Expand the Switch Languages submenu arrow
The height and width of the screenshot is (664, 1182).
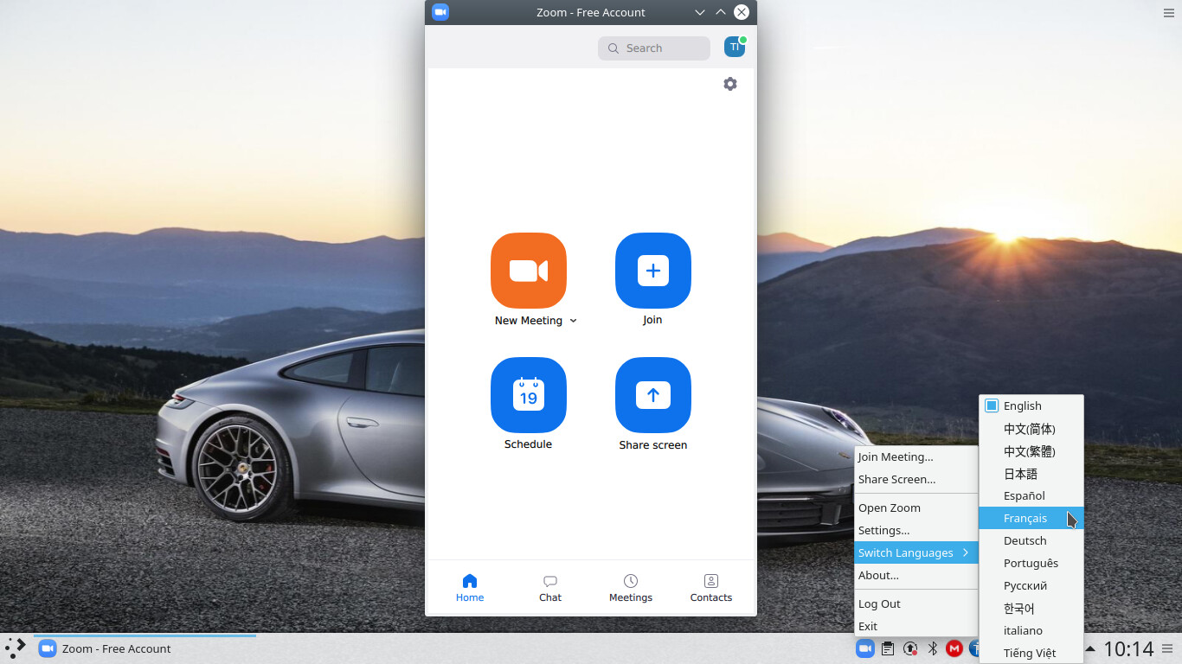pyautogui.click(x=966, y=552)
